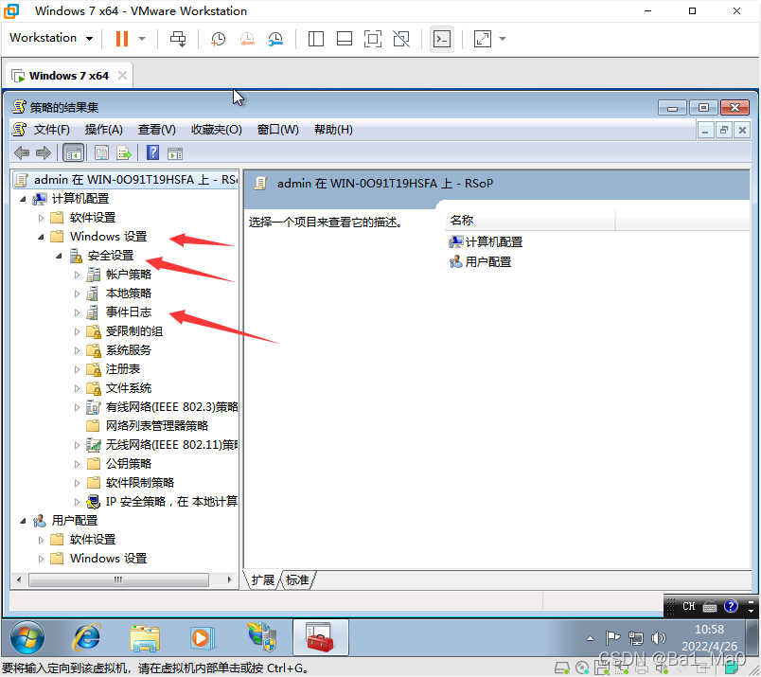Viewport: 761px width, 677px height.
Task: Switch to the 扩展 tab
Action: click(262, 579)
